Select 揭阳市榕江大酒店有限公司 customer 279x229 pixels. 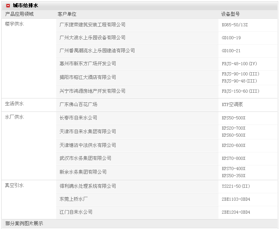point(88,77)
